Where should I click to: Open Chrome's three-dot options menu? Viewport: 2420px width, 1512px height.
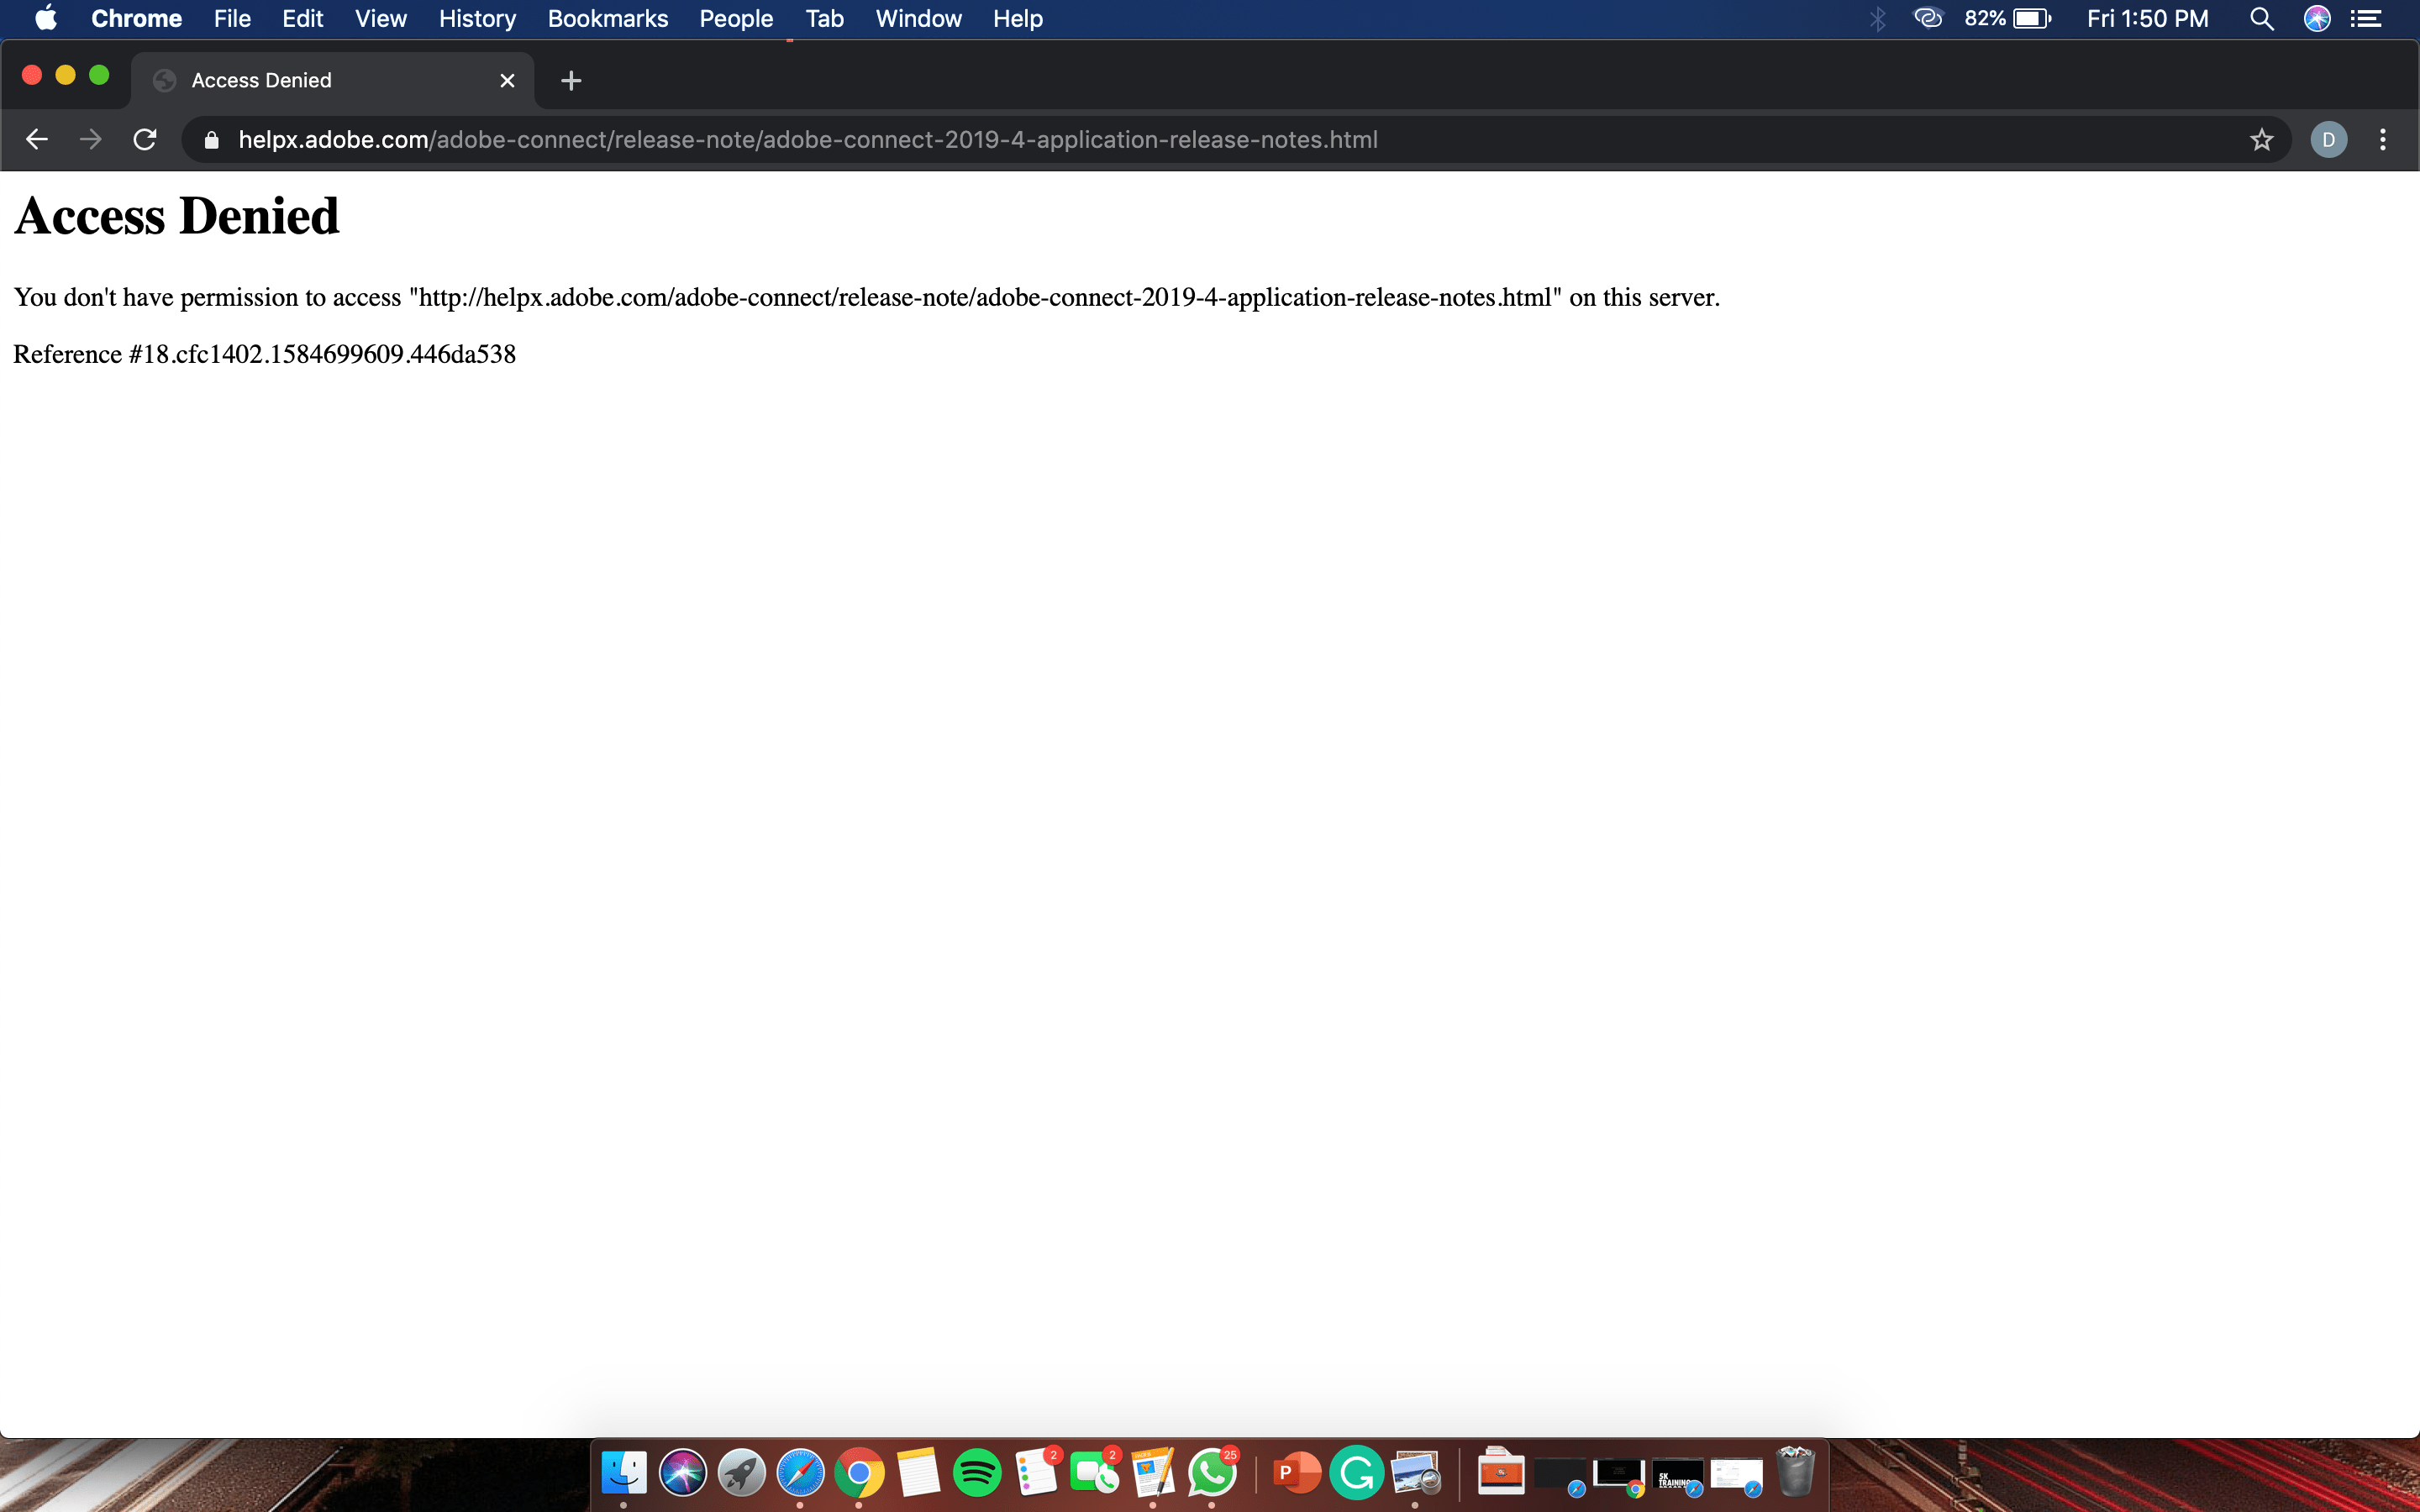pos(2383,139)
